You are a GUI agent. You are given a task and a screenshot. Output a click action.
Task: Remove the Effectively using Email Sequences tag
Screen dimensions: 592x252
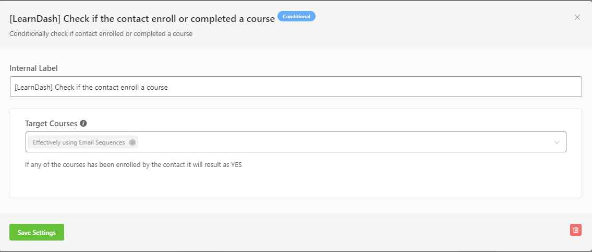point(132,142)
